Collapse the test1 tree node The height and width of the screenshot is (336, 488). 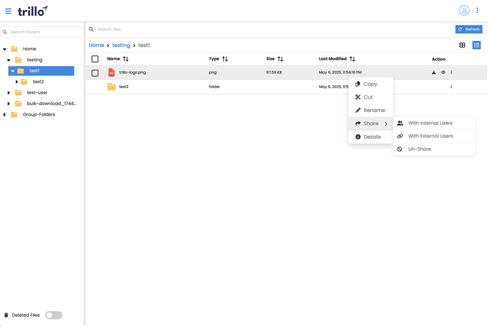click(13, 71)
